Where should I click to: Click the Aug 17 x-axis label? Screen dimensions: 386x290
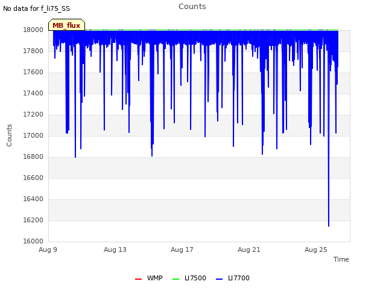tap(182, 250)
